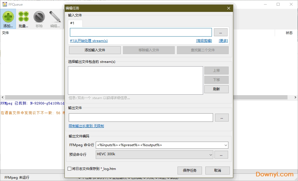
Task: Focus the input file path field
Action: [141, 32]
